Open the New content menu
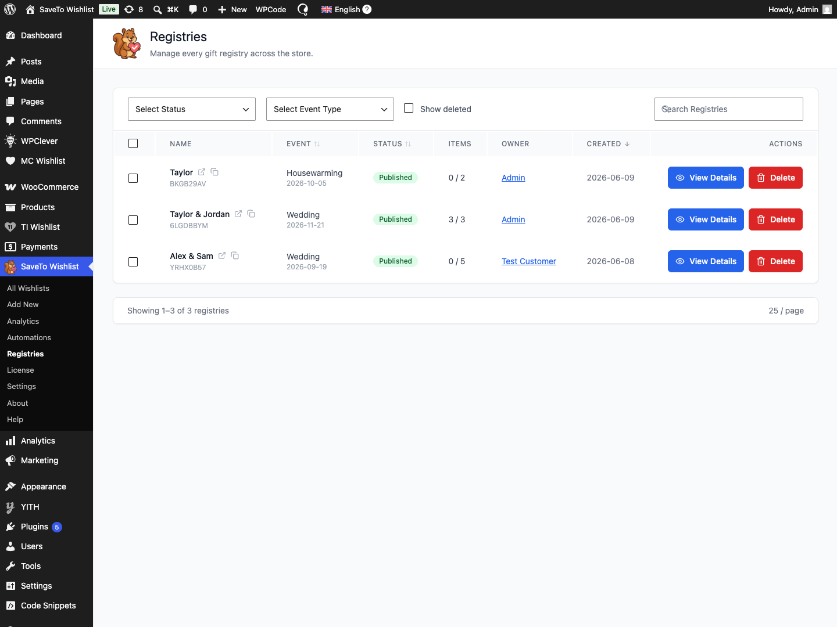Image resolution: width=837 pixels, height=627 pixels. click(x=232, y=9)
